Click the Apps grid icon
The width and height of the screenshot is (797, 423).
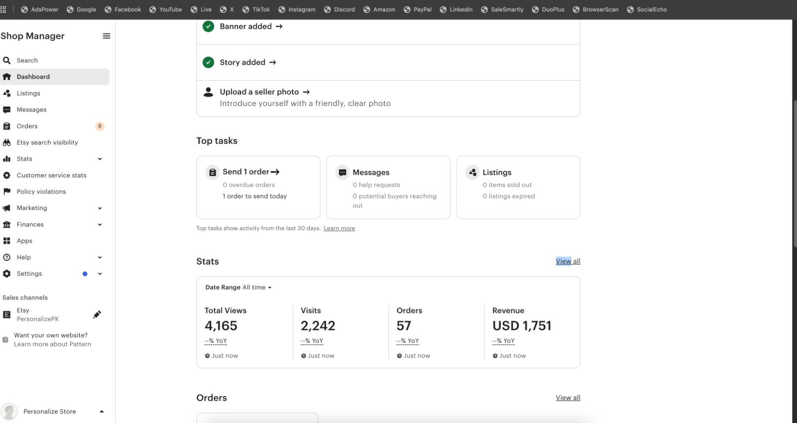pos(6,241)
